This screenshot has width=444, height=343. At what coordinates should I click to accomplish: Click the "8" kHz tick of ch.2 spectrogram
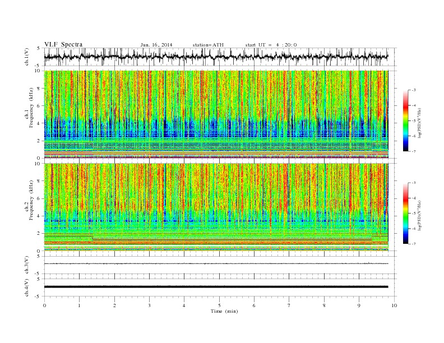[x=39, y=181]
